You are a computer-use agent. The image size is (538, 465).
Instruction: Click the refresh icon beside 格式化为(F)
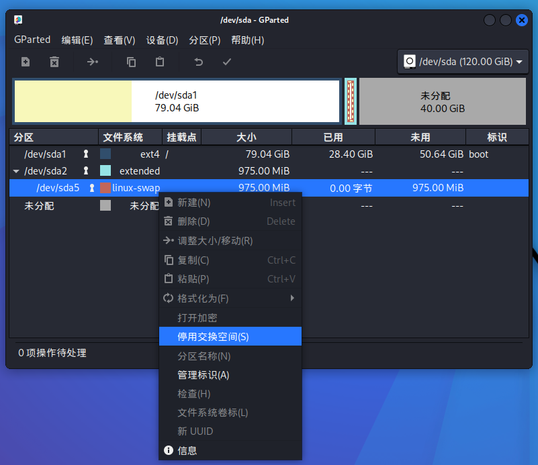[169, 298]
